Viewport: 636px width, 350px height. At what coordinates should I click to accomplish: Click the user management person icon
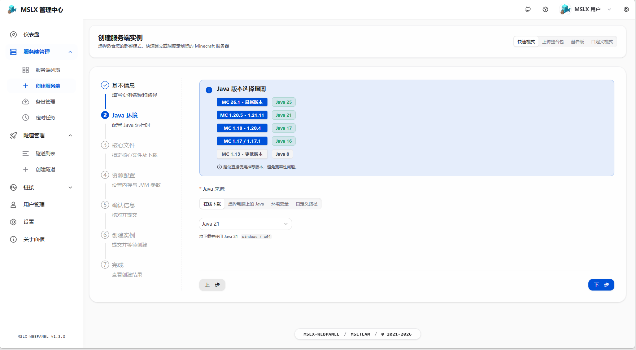pos(13,205)
